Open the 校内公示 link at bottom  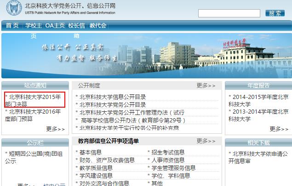click(x=54, y=185)
